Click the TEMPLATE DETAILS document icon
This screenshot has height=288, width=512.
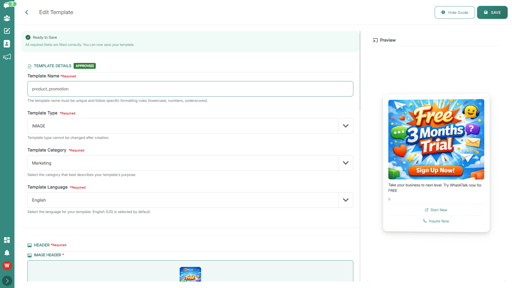[x=30, y=66]
